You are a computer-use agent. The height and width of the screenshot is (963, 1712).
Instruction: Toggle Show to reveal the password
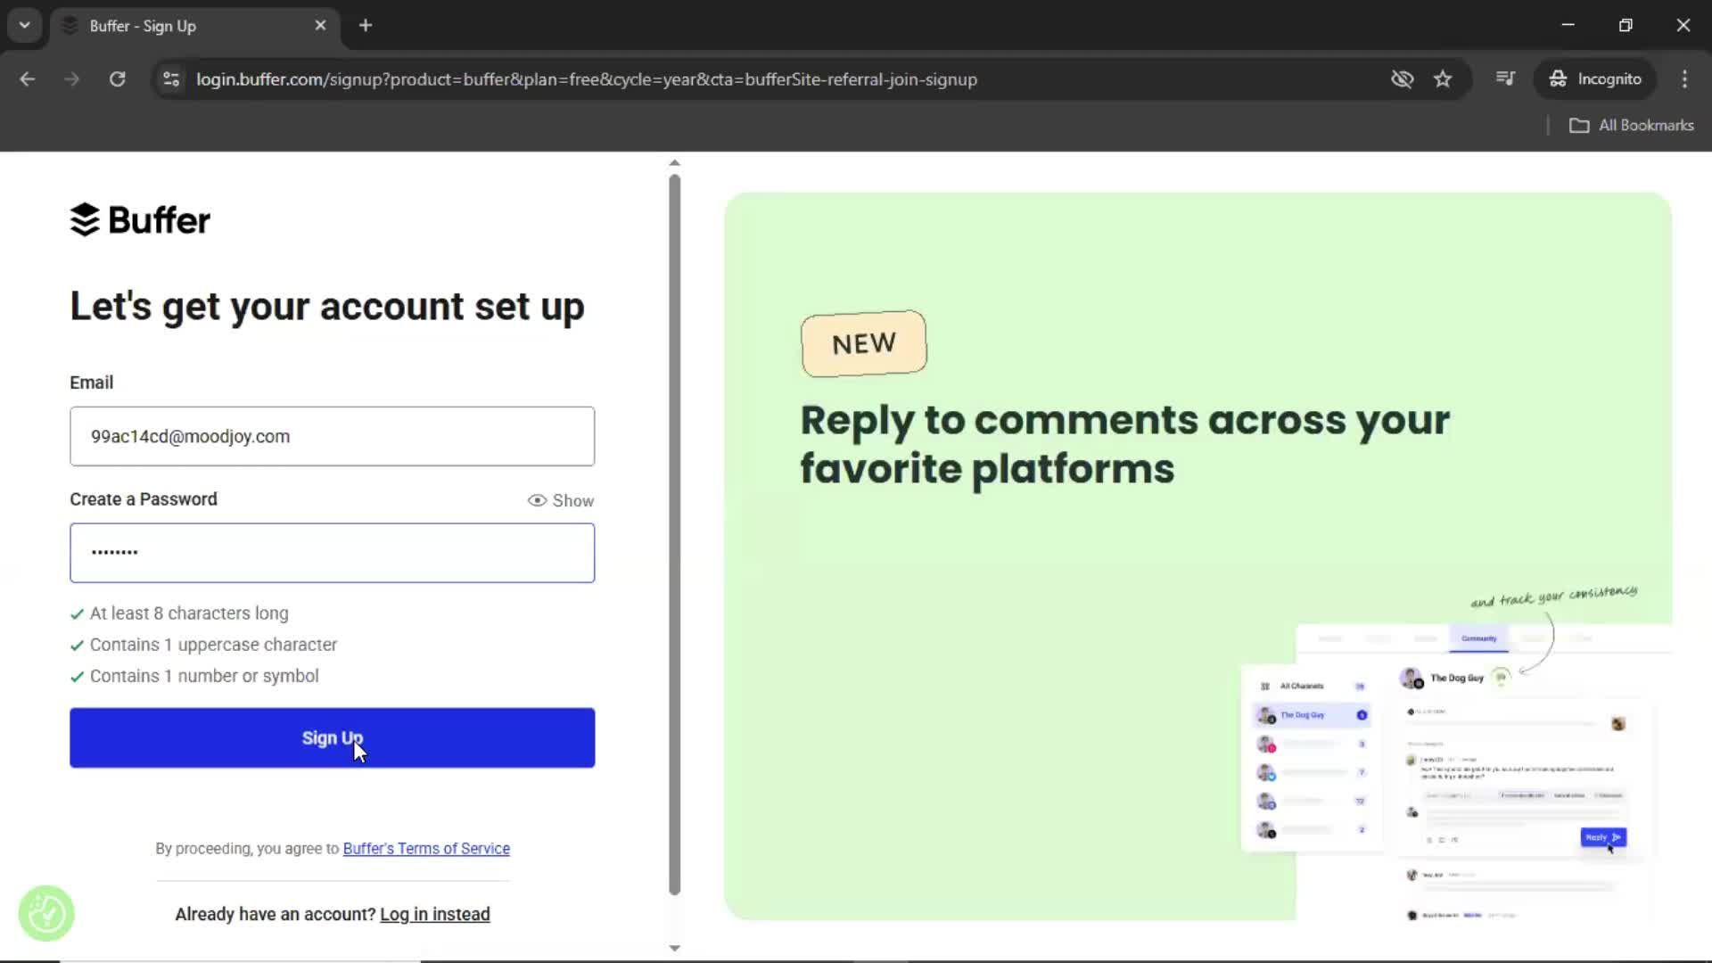tap(560, 500)
